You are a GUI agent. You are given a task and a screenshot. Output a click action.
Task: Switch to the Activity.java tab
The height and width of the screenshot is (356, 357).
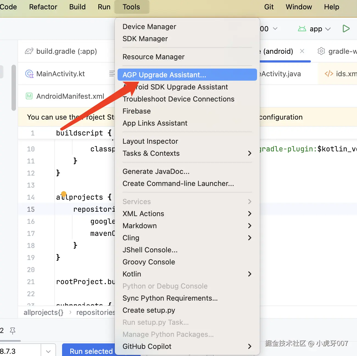pos(281,74)
